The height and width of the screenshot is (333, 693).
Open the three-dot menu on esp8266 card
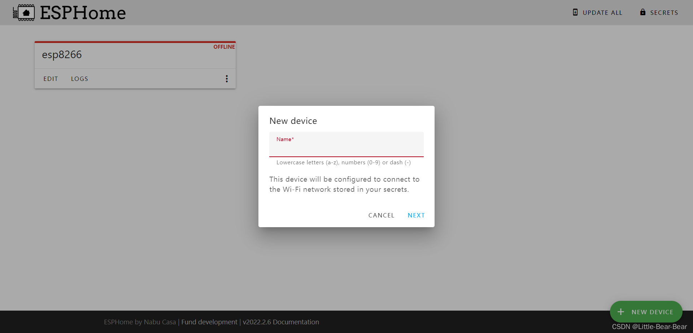[227, 78]
